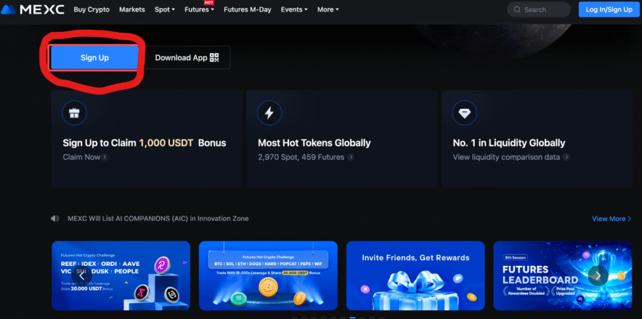This screenshot has width=642, height=319.
Task: Expand the Events dropdown menu
Action: [x=294, y=9]
